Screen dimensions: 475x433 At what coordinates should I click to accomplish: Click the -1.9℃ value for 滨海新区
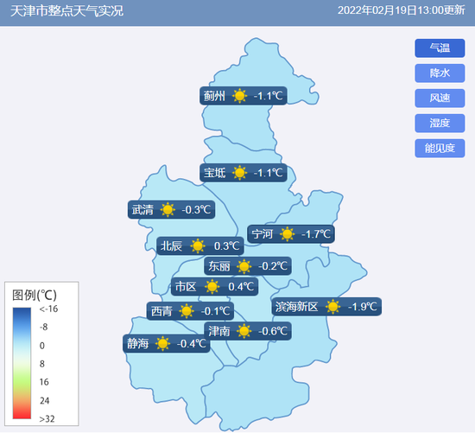(x=363, y=307)
